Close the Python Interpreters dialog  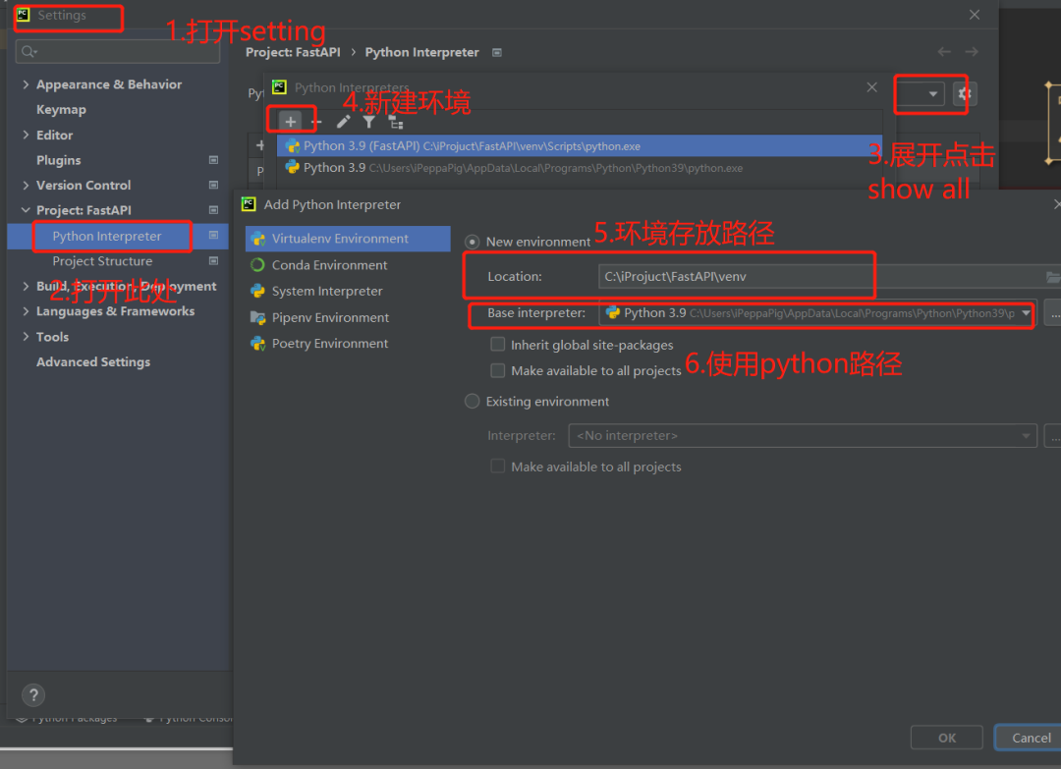871,87
